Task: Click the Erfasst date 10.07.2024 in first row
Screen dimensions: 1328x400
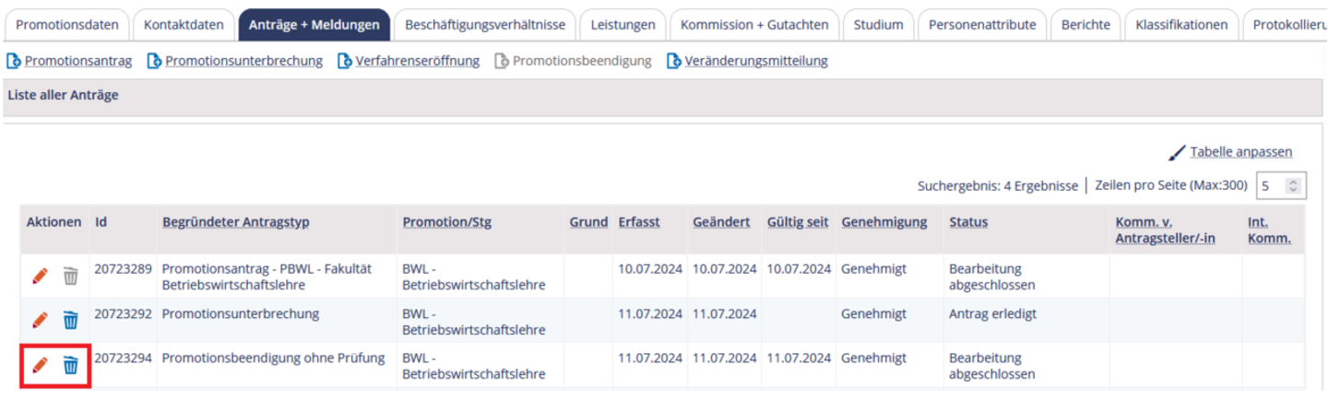Action: click(650, 268)
